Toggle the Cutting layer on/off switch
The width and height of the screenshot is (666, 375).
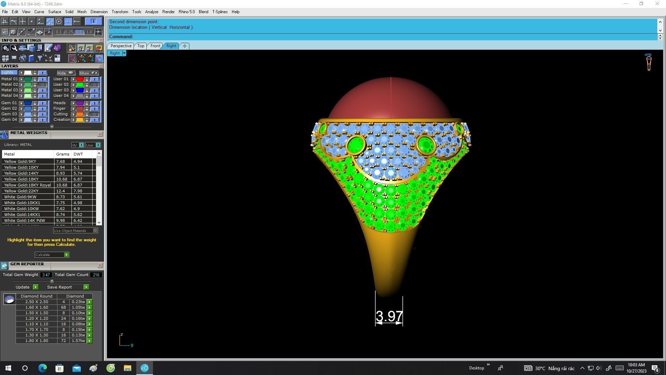click(x=94, y=114)
